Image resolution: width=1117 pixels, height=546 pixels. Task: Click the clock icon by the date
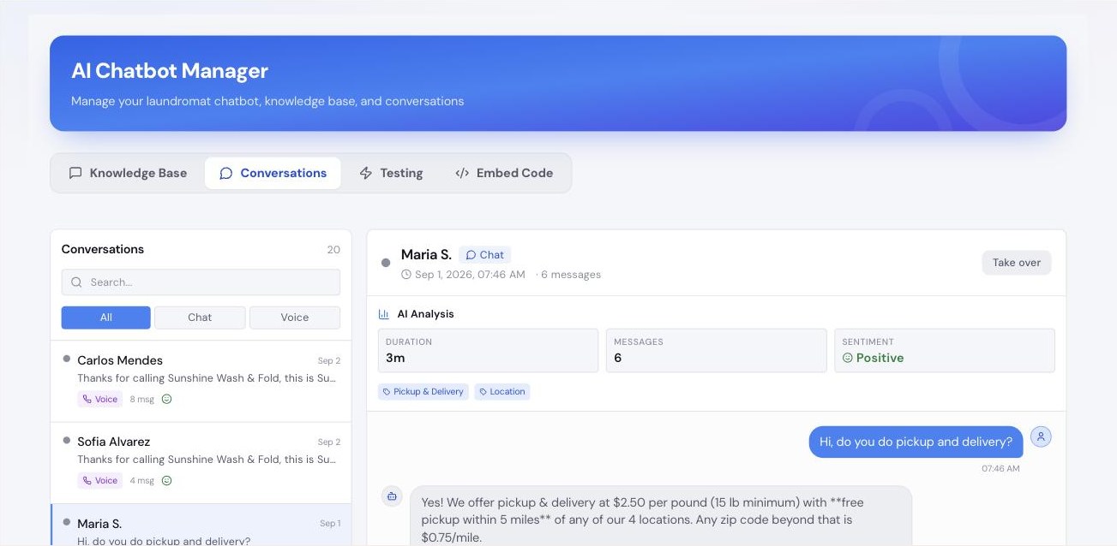click(x=406, y=275)
